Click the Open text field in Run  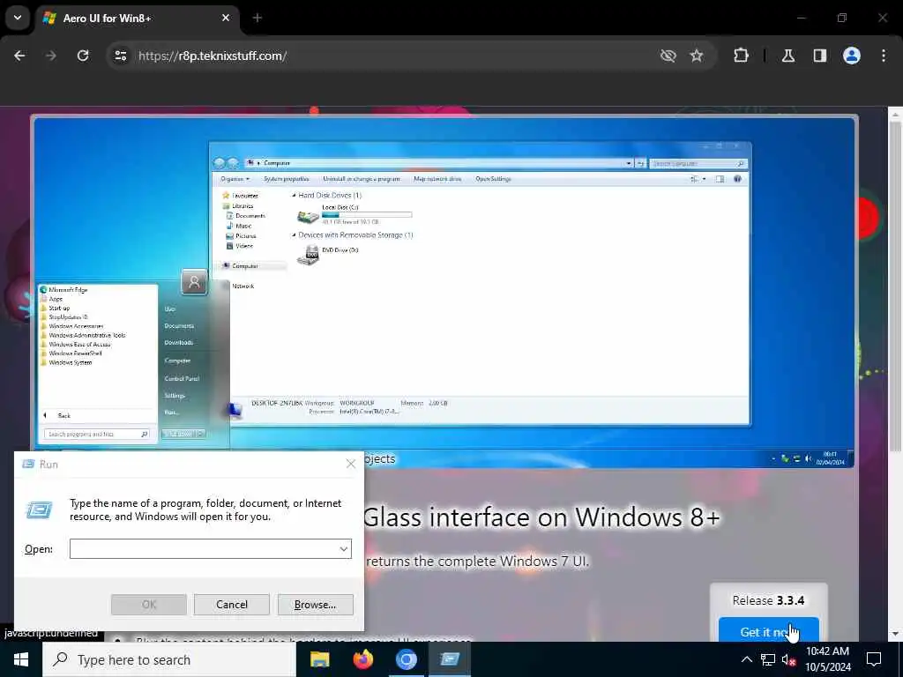tap(210, 548)
